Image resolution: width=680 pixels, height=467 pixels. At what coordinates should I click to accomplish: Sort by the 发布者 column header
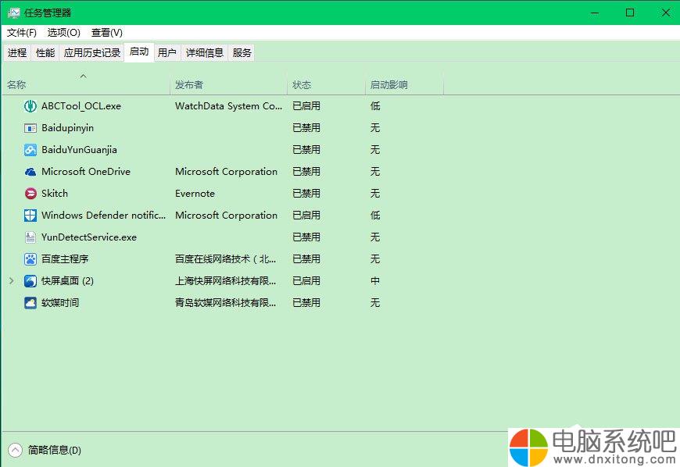[x=228, y=84]
